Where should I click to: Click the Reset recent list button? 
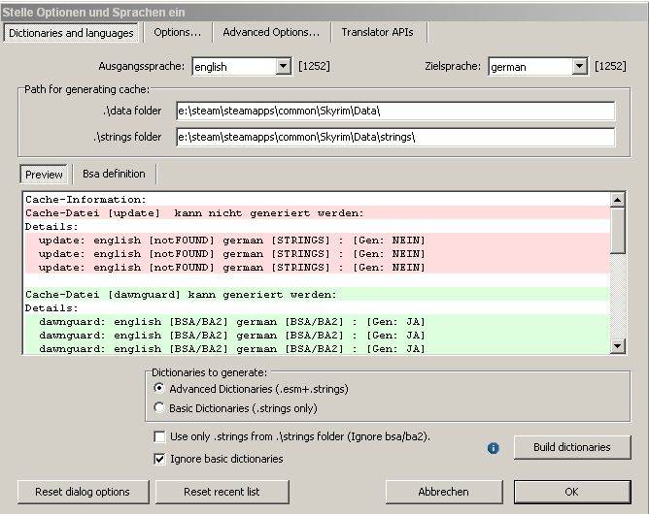[222, 492]
